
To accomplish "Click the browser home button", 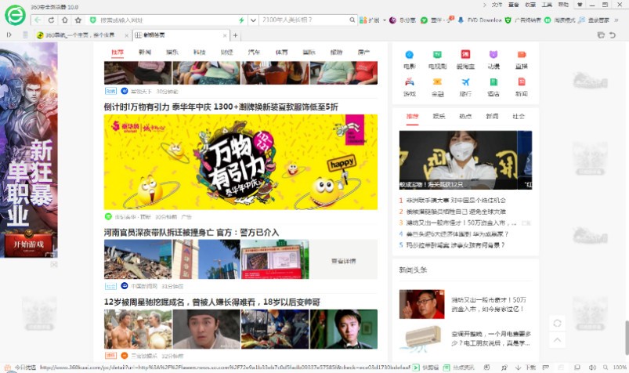I will [x=66, y=20].
